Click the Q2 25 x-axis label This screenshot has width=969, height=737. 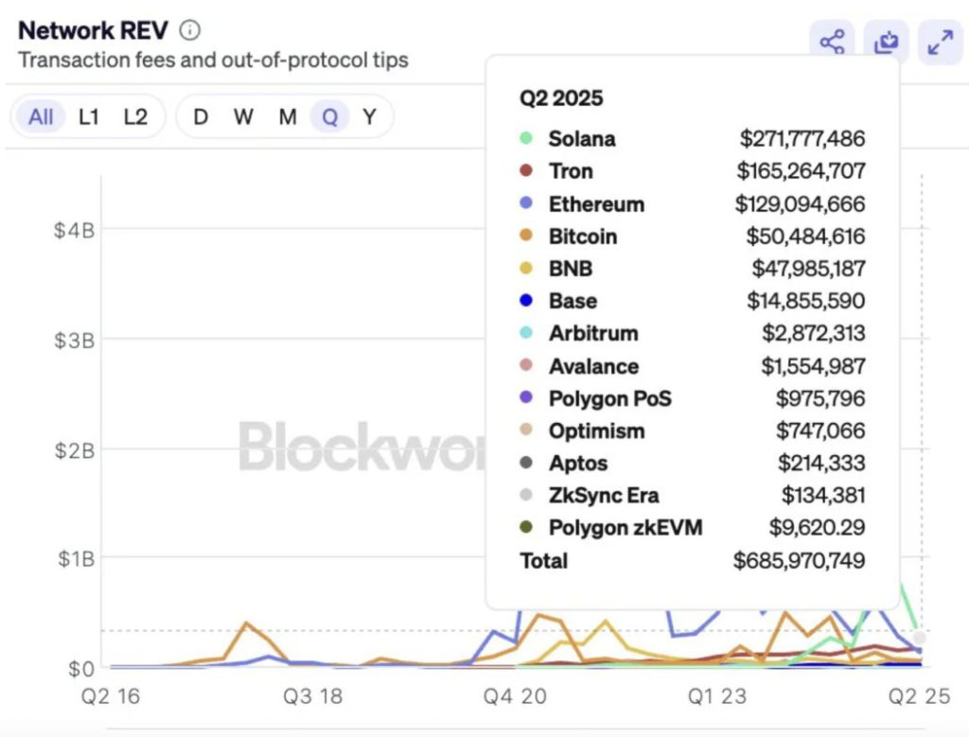coord(919,696)
